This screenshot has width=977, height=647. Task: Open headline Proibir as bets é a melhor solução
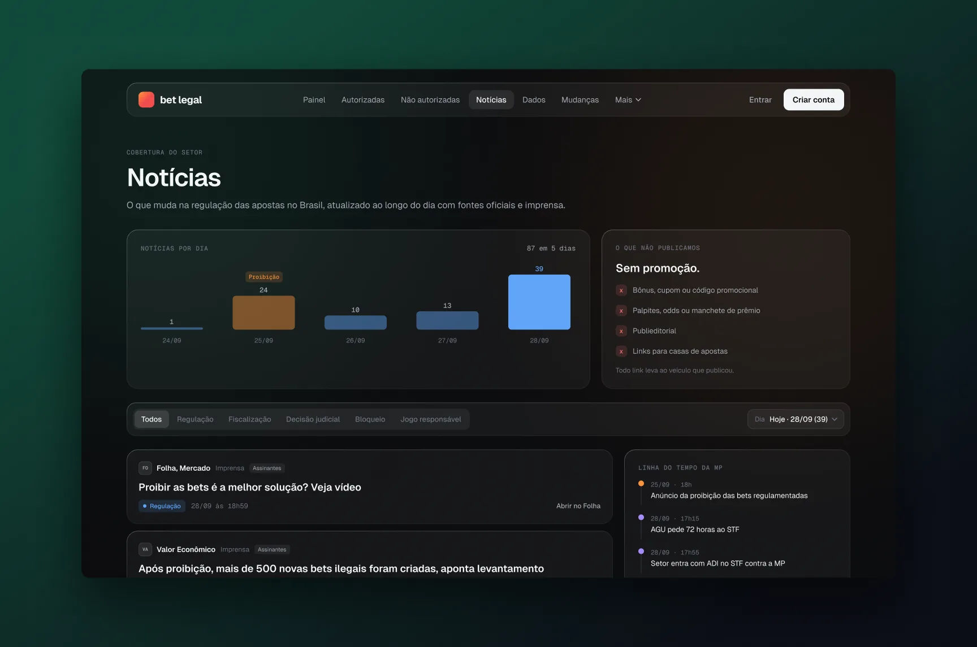click(250, 487)
